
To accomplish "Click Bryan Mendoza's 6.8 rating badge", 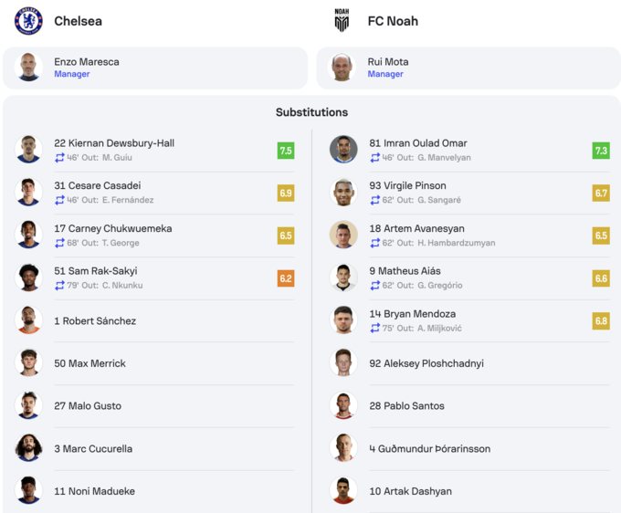I will click(601, 321).
